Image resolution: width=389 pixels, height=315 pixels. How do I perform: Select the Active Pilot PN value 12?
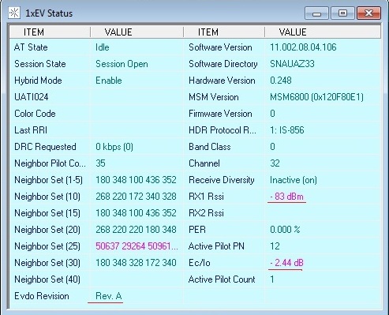click(x=275, y=246)
